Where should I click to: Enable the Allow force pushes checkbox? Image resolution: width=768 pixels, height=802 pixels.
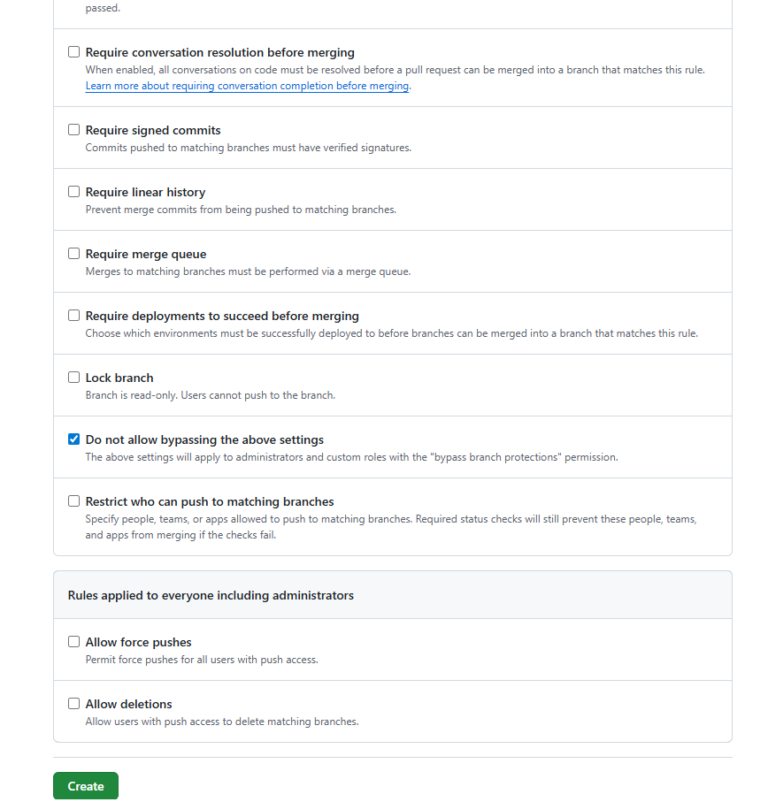click(74, 642)
